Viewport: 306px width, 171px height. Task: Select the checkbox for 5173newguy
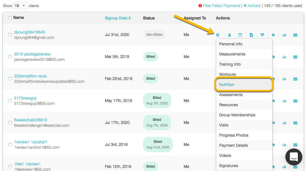pyautogui.click(x=10, y=101)
